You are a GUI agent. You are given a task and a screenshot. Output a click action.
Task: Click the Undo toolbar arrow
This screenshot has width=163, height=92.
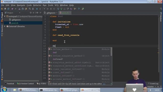[12, 9]
